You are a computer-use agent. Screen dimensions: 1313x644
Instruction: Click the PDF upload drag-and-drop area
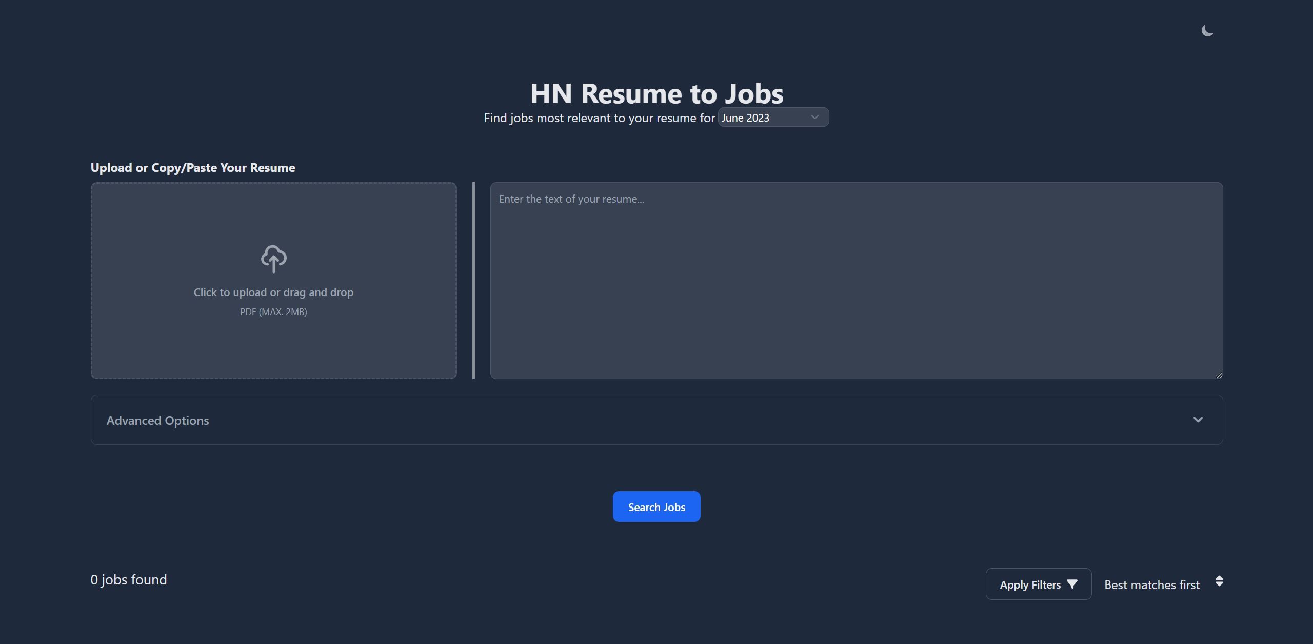point(274,281)
